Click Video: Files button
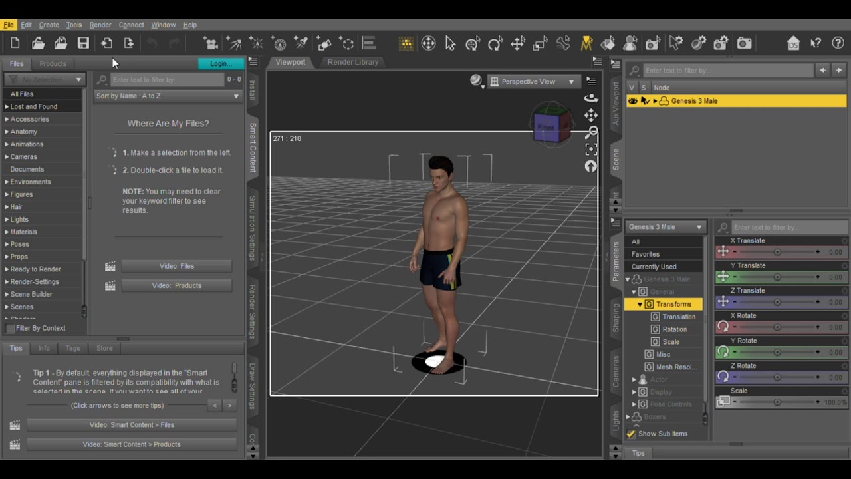 click(176, 266)
